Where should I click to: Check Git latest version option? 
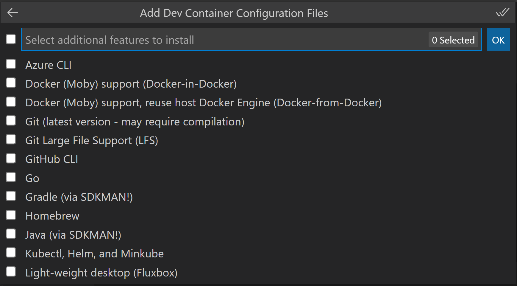pos(11,120)
